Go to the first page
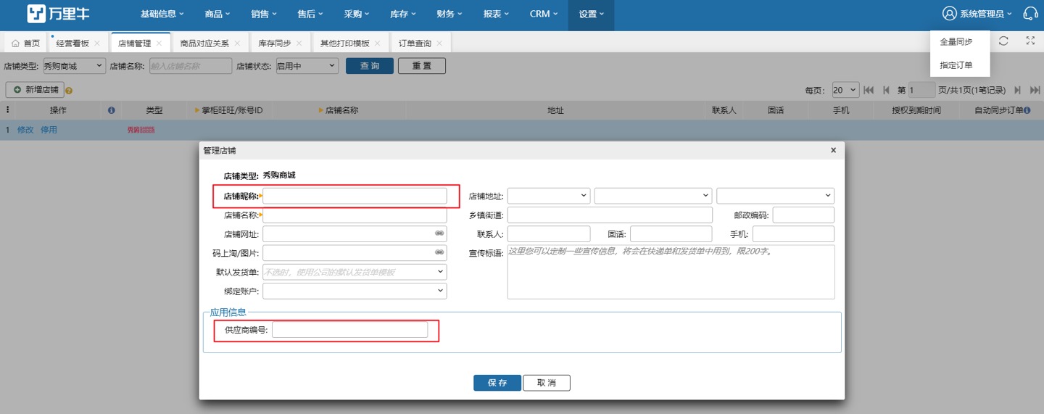The width and height of the screenshot is (1044, 414). point(869,90)
